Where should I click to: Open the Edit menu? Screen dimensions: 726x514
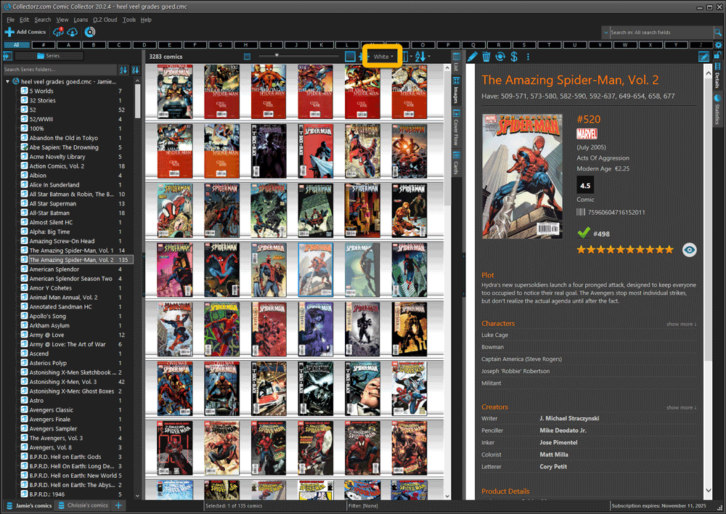(x=24, y=20)
